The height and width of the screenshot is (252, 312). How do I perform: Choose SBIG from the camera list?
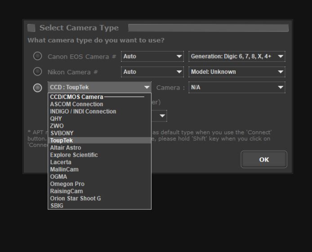(99, 206)
